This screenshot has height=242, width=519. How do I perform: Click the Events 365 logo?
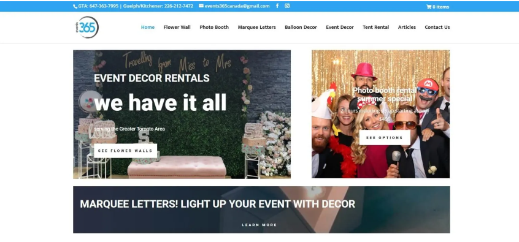[x=87, y=27]
